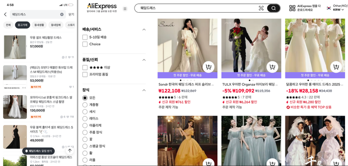Select the 동네생활 filter chip

(39, 25)
